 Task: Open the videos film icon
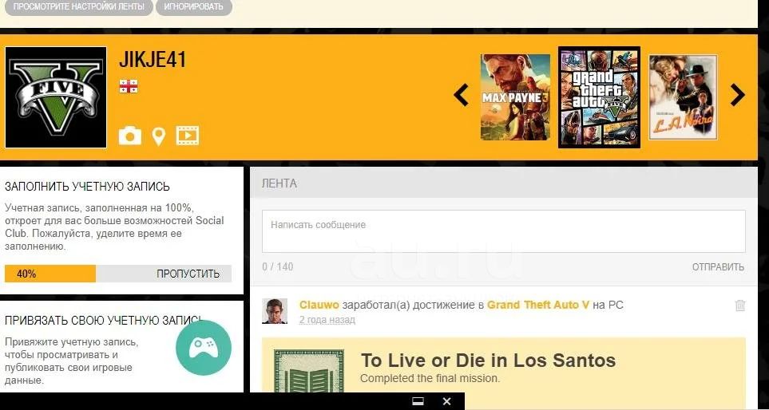coord(188,136)
